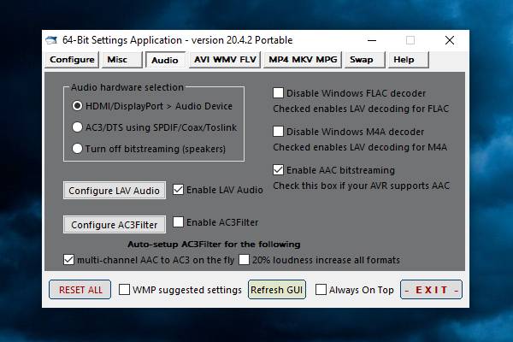Choose AC3/DTS using SPDIF/Coax/Toslink
This screenshot has width=513, height=342.
(78, 127)
